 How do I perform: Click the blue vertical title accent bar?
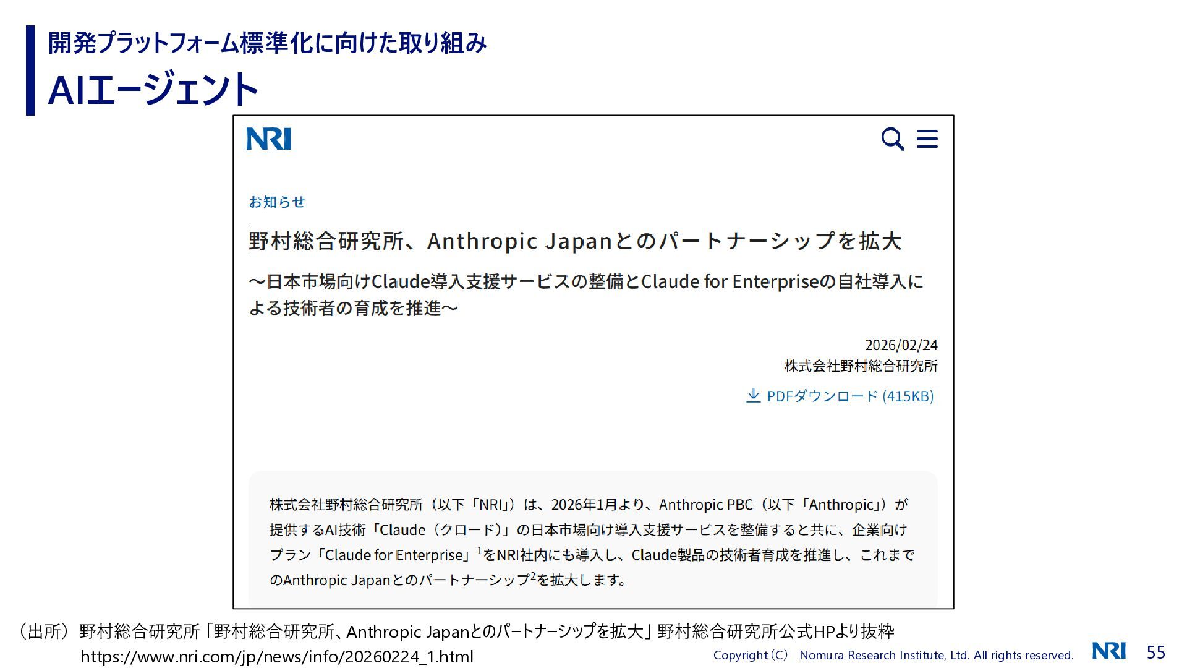coord(30,71)
